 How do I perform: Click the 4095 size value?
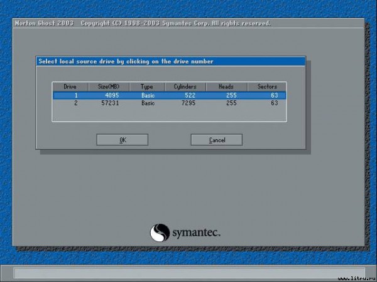(x=112, y=95)
